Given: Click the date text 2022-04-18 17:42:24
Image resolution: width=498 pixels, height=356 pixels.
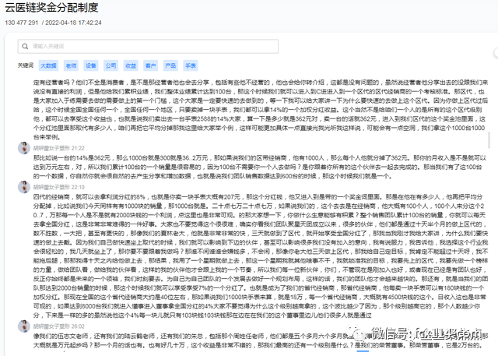Looking at the screenshot, I should (73, 23).
